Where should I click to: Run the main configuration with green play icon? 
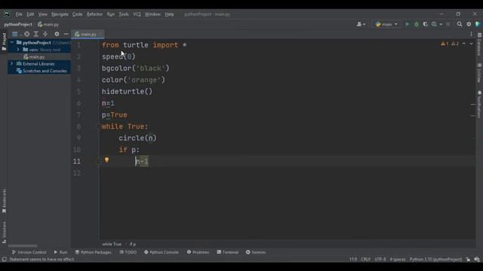[408, 24]
